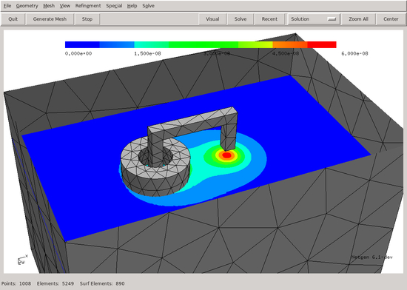407x290 pixels.
Task: Open the Mesh menu
Action: click(x=49, y=6)
